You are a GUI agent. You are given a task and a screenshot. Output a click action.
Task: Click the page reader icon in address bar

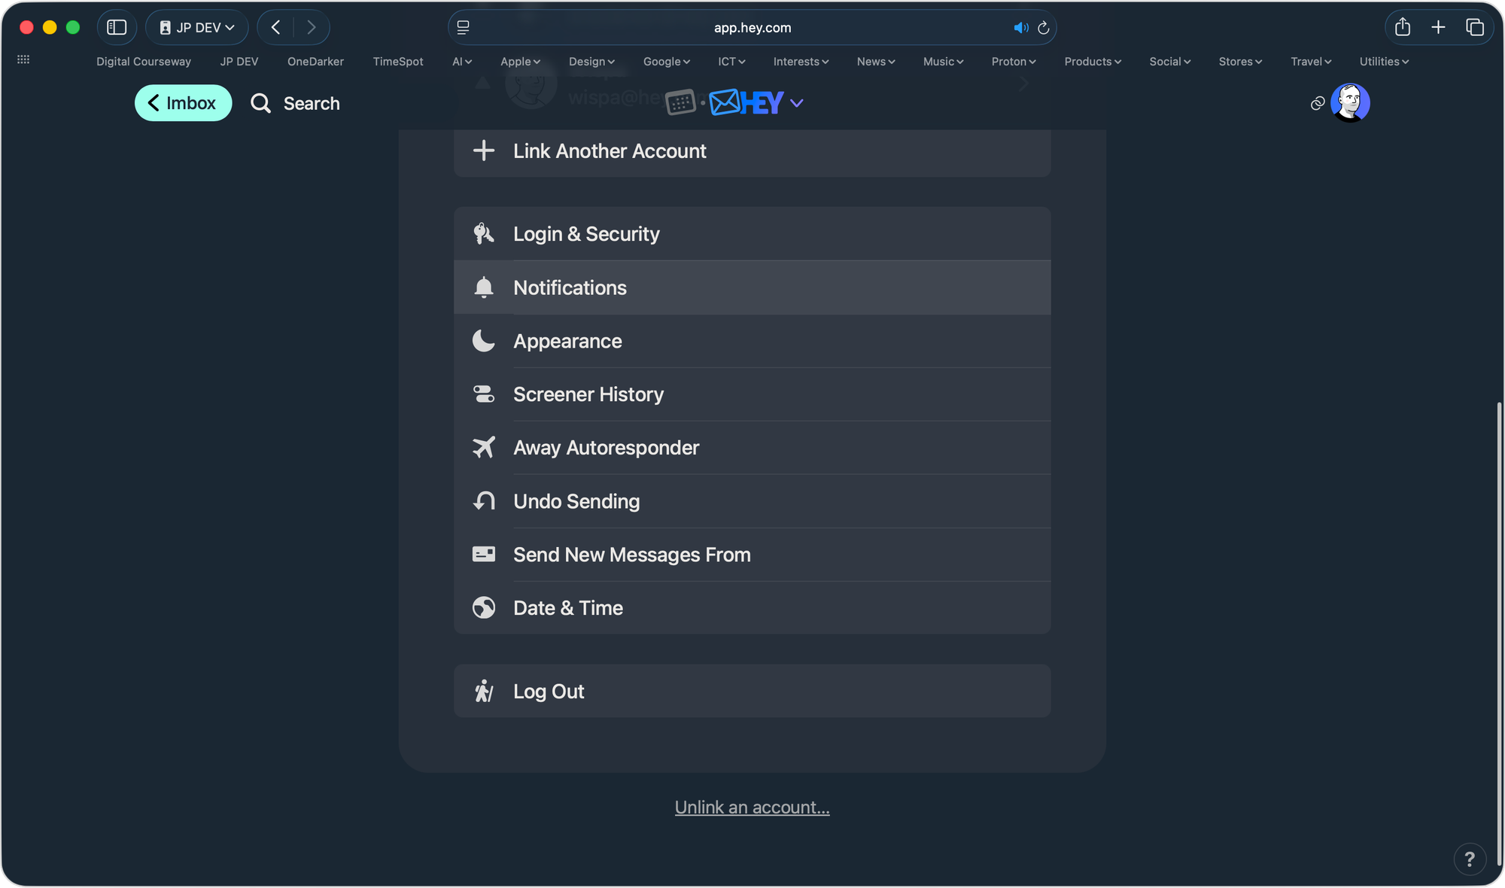(x=464, y=28)
